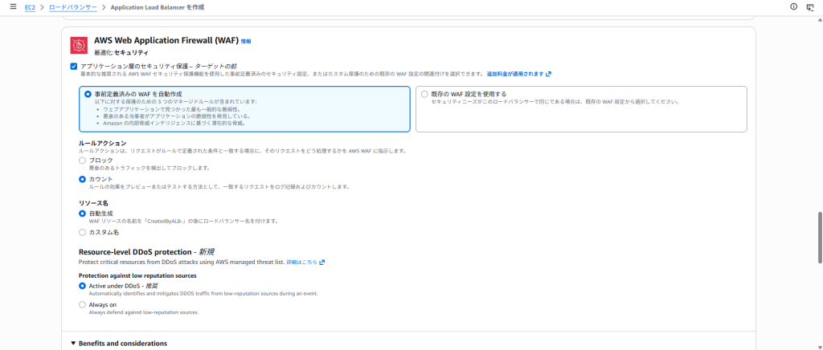
Task: Select Active under DDoS protection
Action: [x=82, y=286]
